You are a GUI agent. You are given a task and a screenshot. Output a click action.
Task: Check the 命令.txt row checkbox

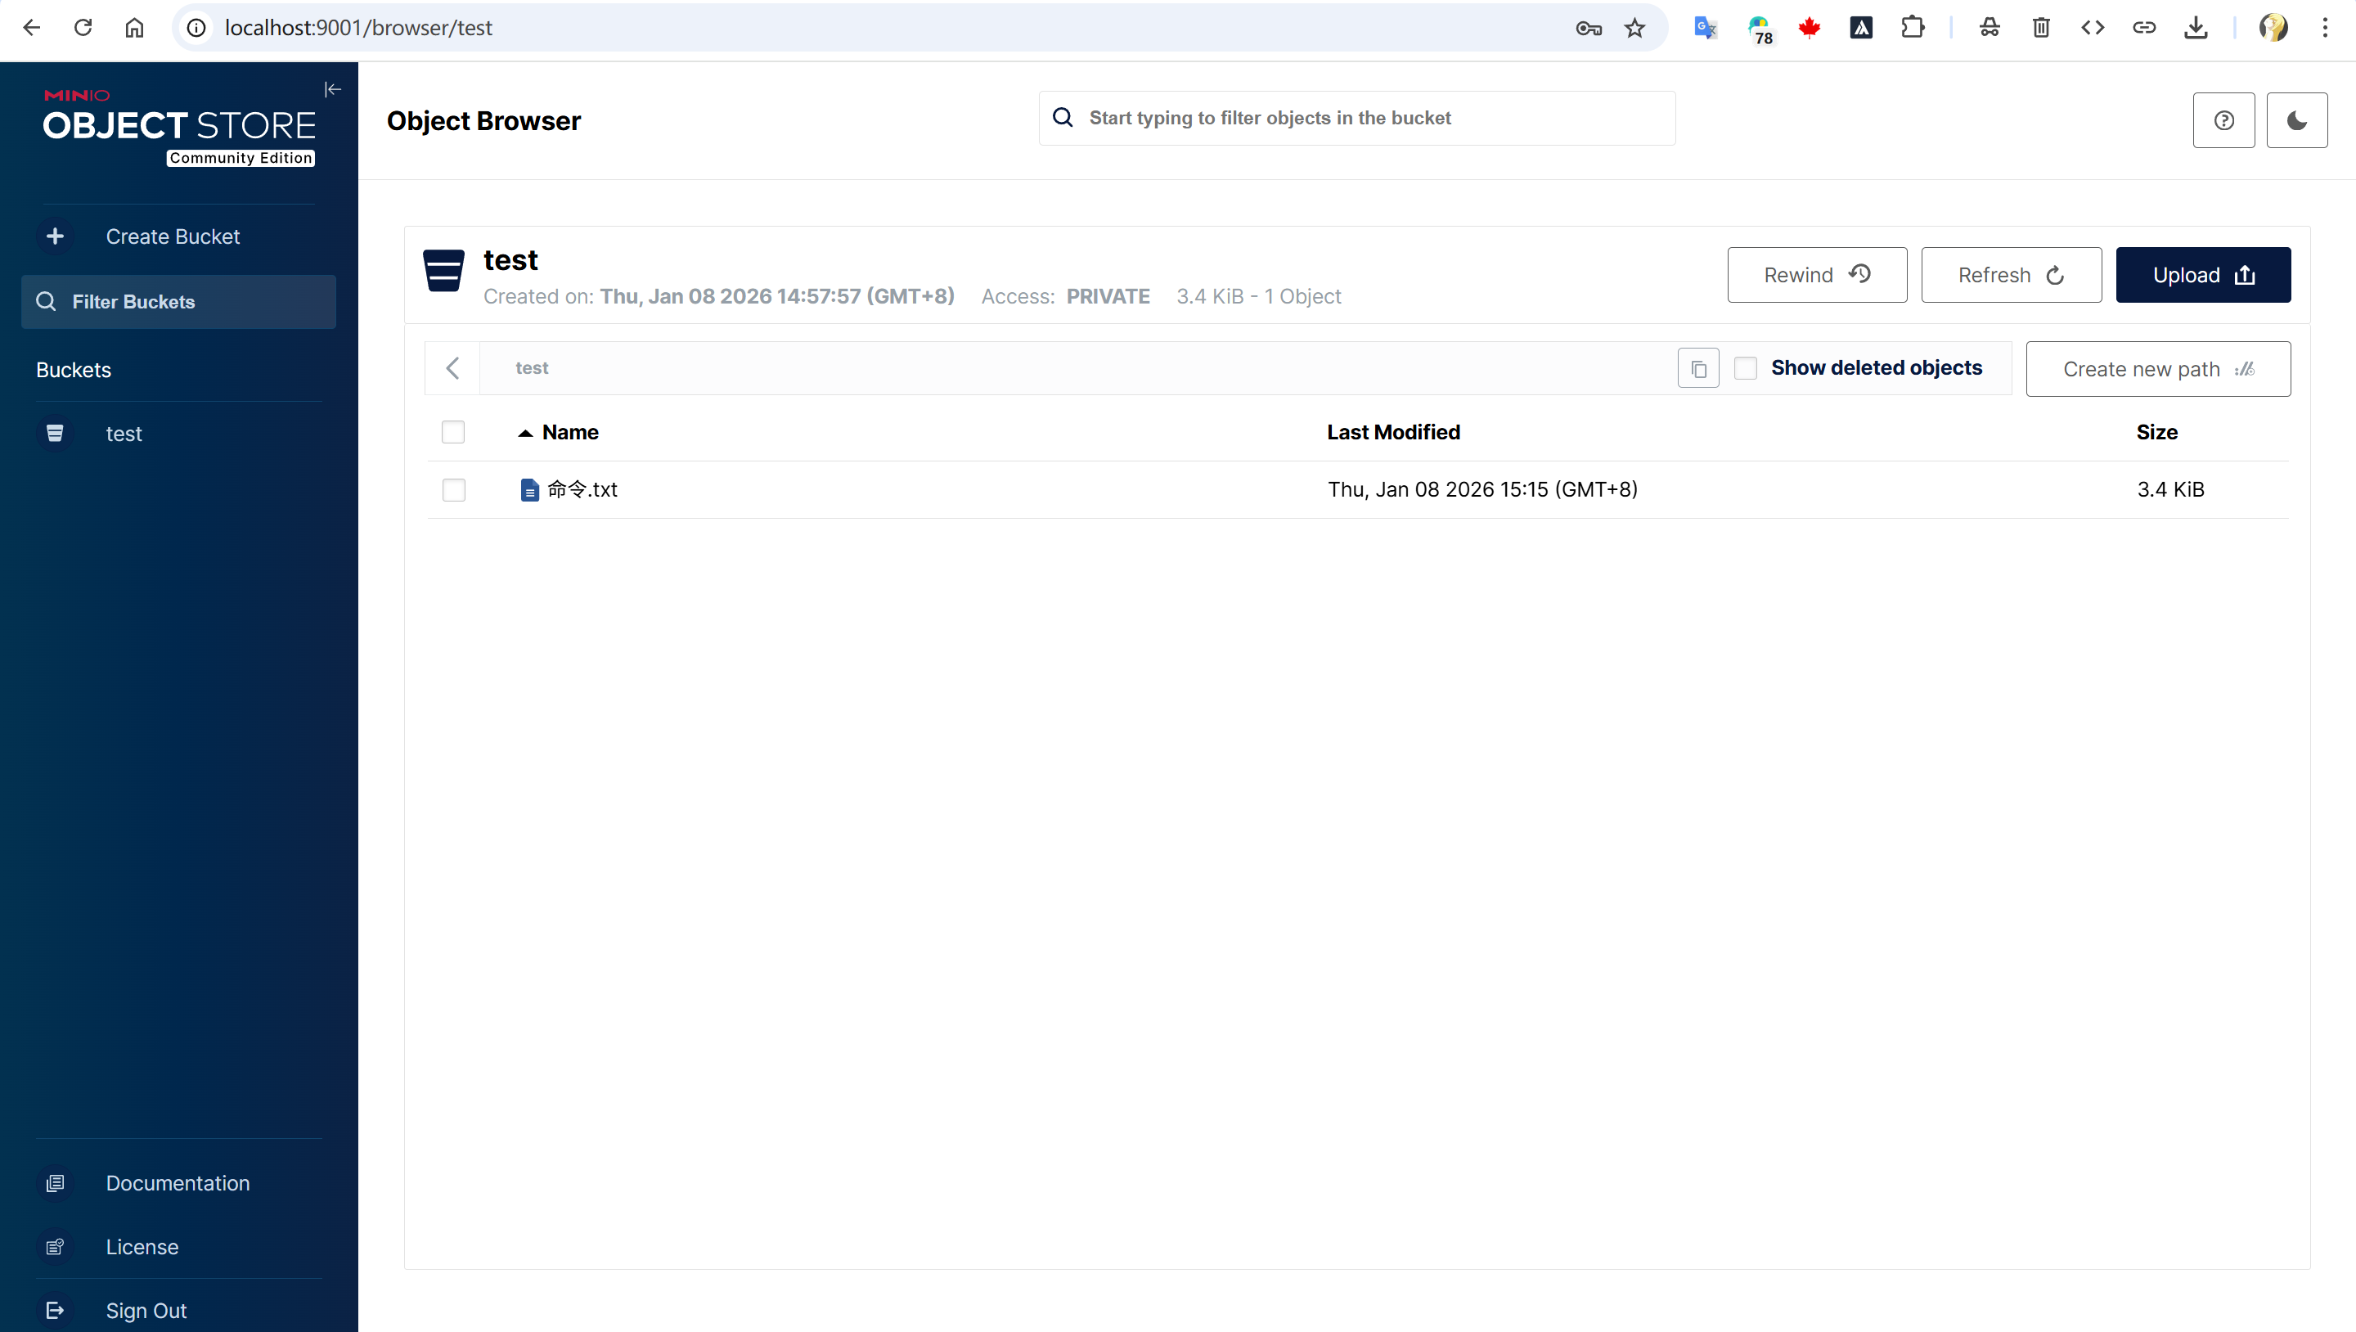click(x=454, y=489)
